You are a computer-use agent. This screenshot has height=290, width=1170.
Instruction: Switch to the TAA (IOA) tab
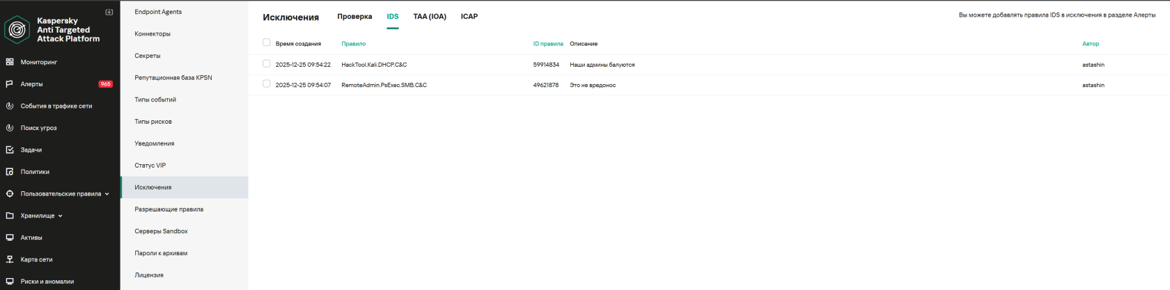coord(429,17)
